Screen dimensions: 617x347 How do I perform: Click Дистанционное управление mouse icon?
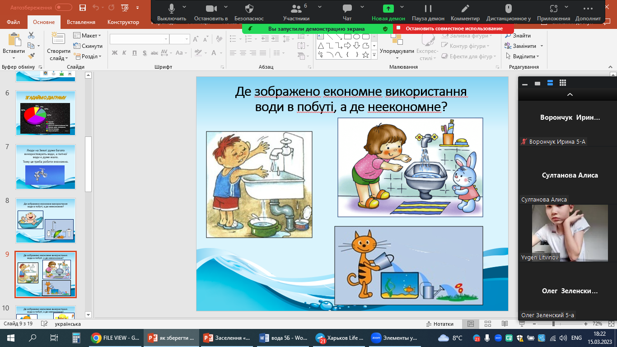[508, 9]
